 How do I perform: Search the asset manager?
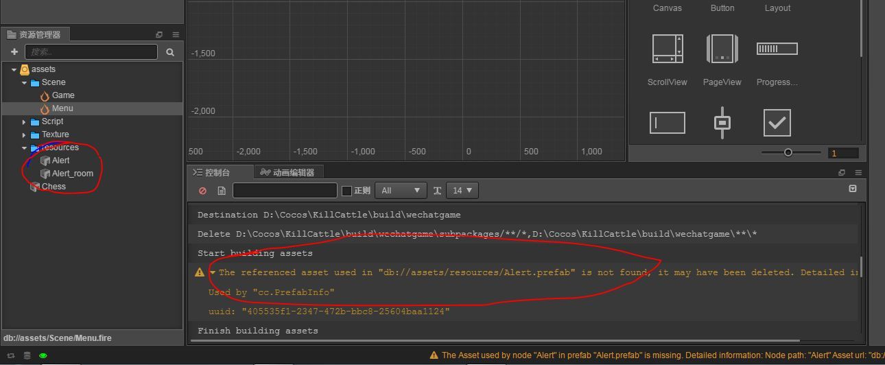(170, 51)
